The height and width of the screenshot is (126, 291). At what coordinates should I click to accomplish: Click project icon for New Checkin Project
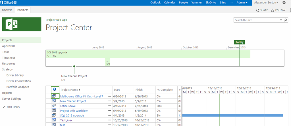[54, 101]
